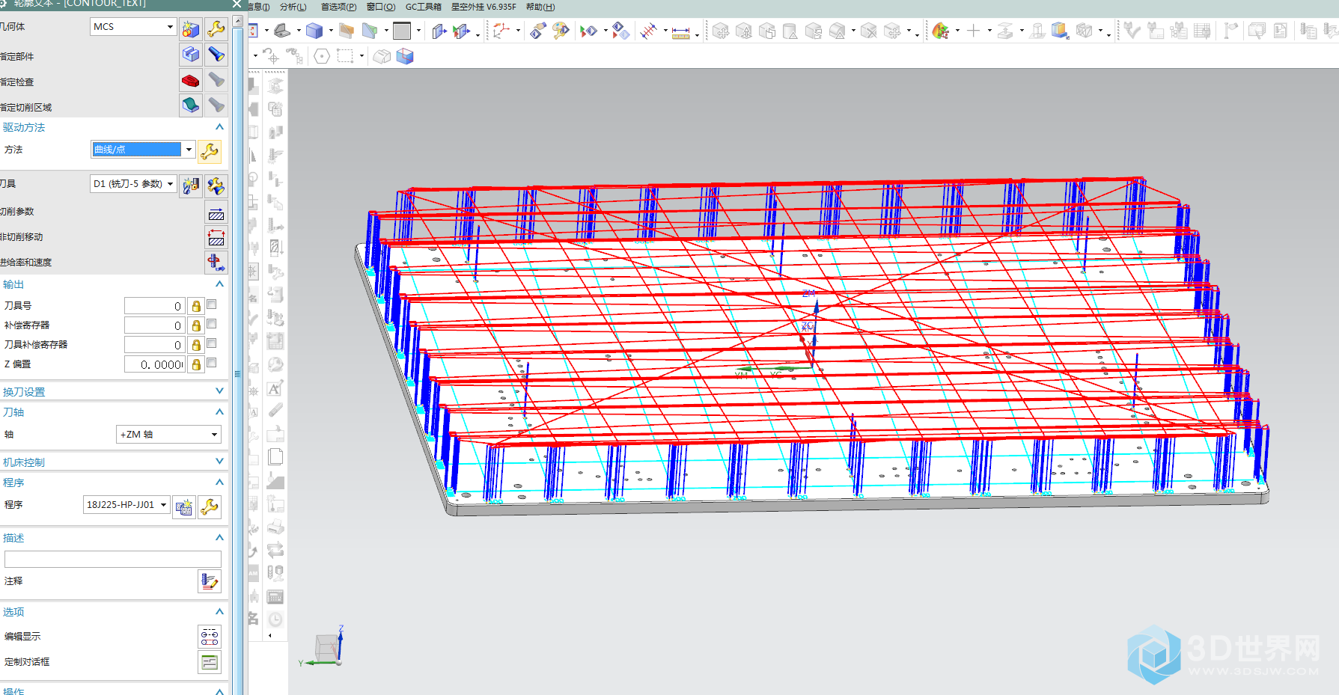The height and width of the screenshot is (695, 1339).
Task: Open the Preferences (首选项) menu
Action: tap(338, 7)
